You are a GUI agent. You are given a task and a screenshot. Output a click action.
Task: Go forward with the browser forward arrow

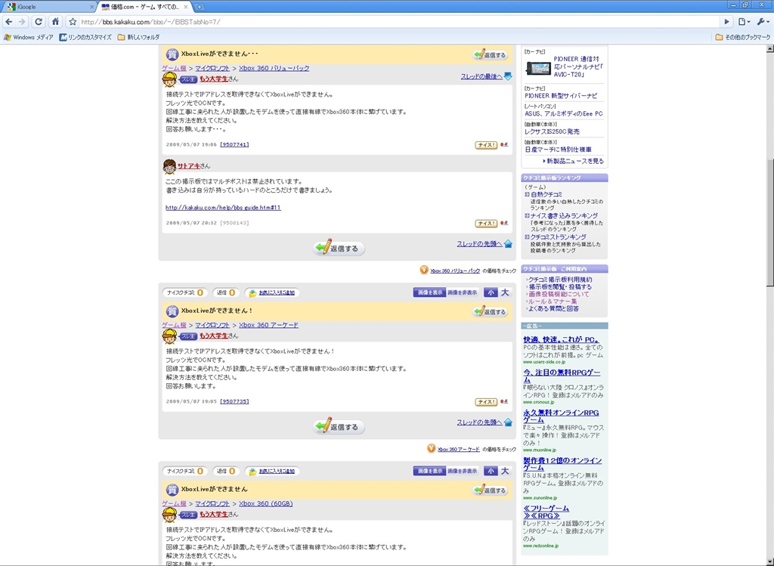[22, 22]
